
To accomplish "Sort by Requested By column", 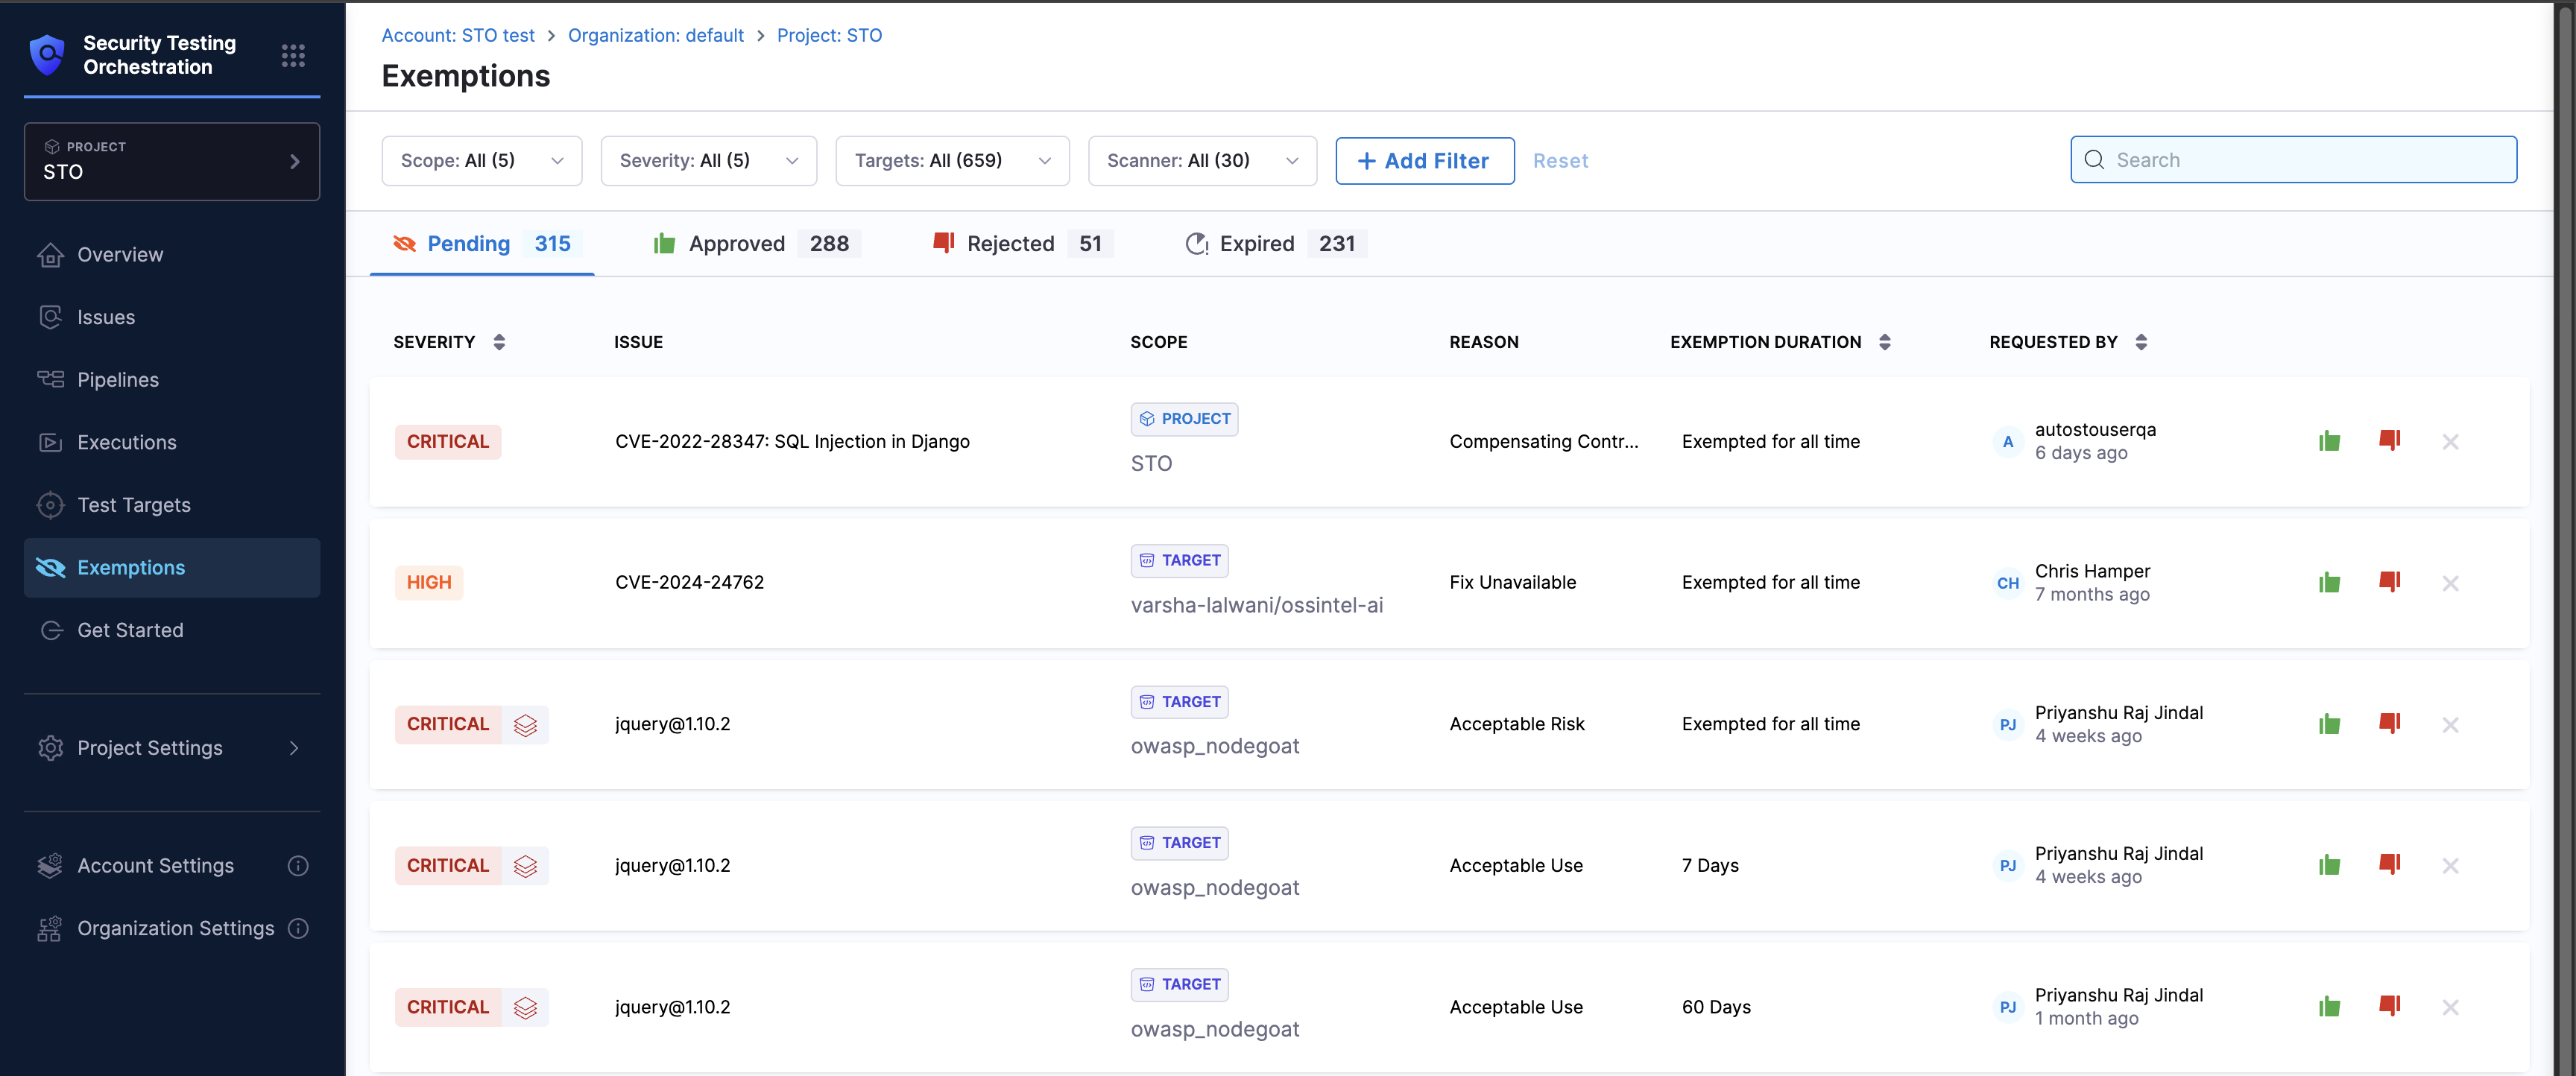I will click(2140, 342).
